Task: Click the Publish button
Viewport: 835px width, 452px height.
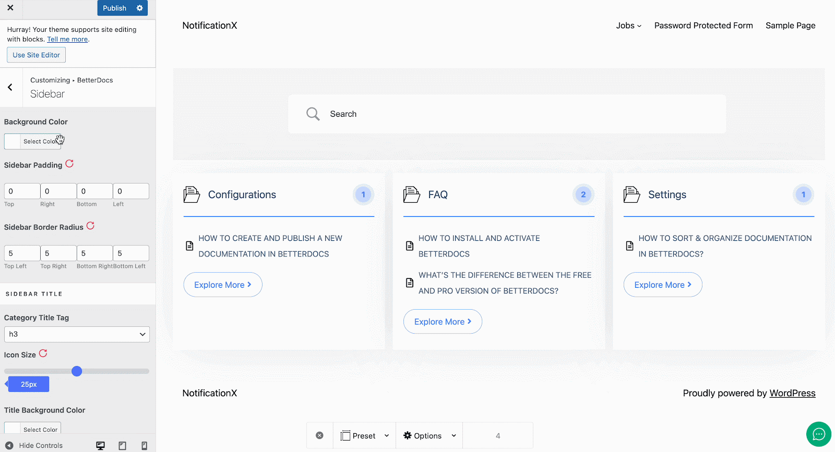Action: pos(115,8)
